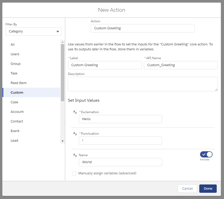Click the Done button

click(x=208, y=189)
